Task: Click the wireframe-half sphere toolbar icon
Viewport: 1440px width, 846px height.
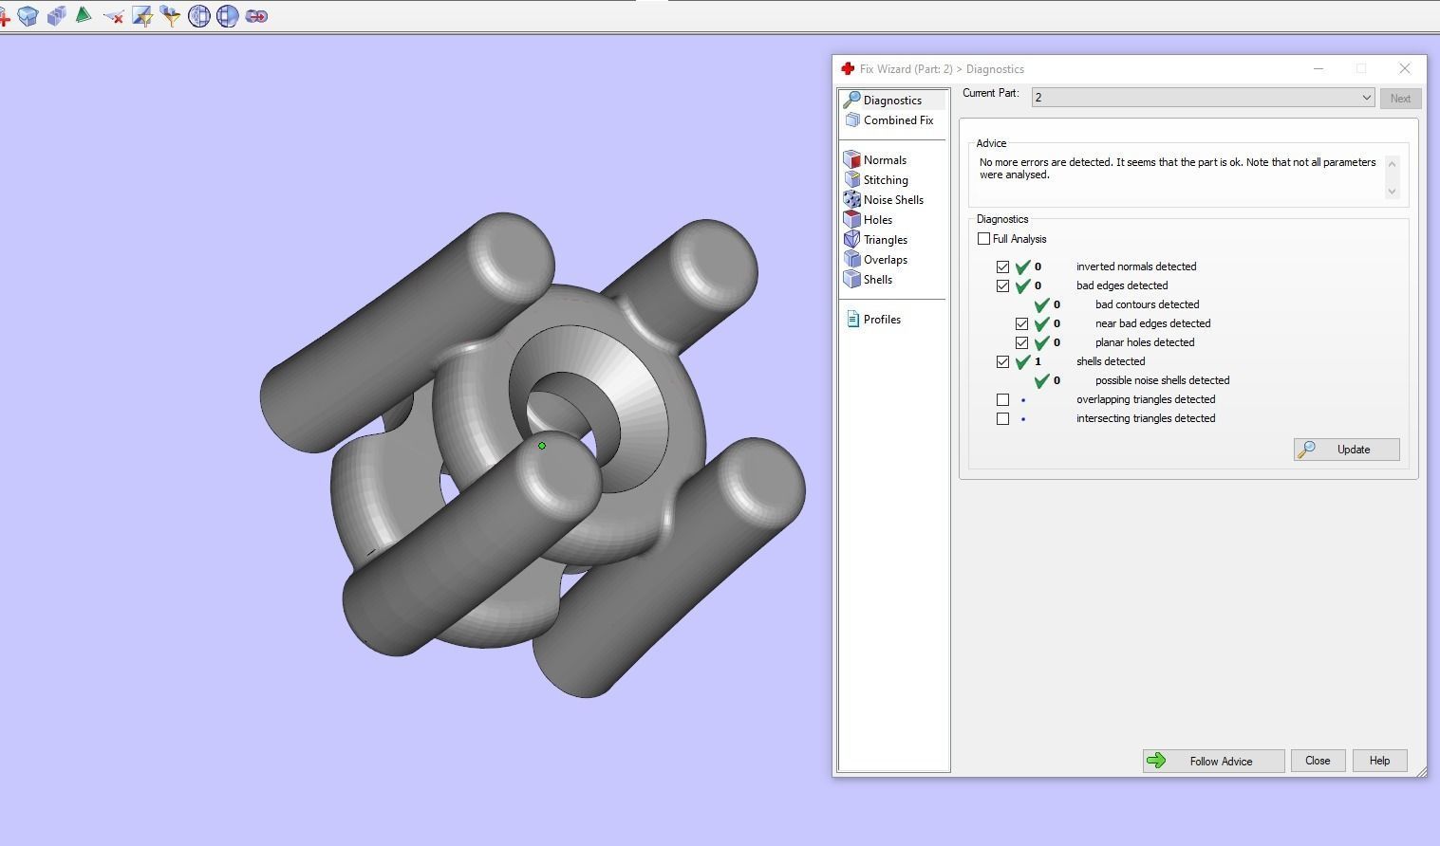Action: pyautogui.click(x=198, y=16)
